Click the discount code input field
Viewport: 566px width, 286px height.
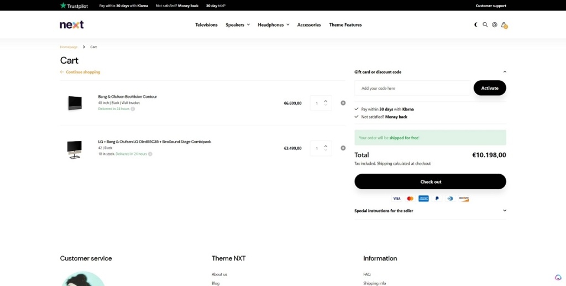click(412, 88)
